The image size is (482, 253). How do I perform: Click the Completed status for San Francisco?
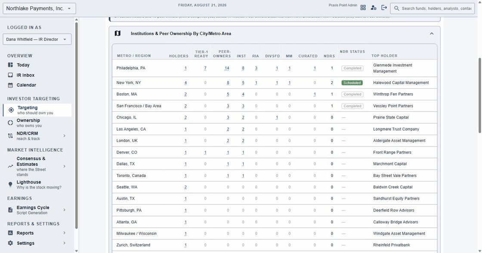point(352,106)
